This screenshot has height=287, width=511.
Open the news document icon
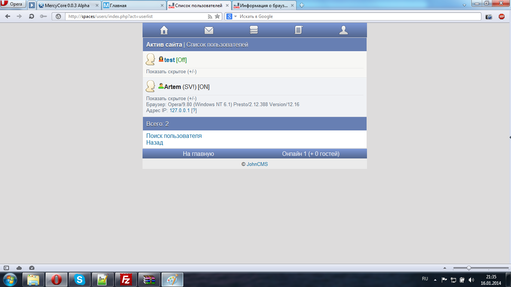pyautogui.click(x=299, y=30)
